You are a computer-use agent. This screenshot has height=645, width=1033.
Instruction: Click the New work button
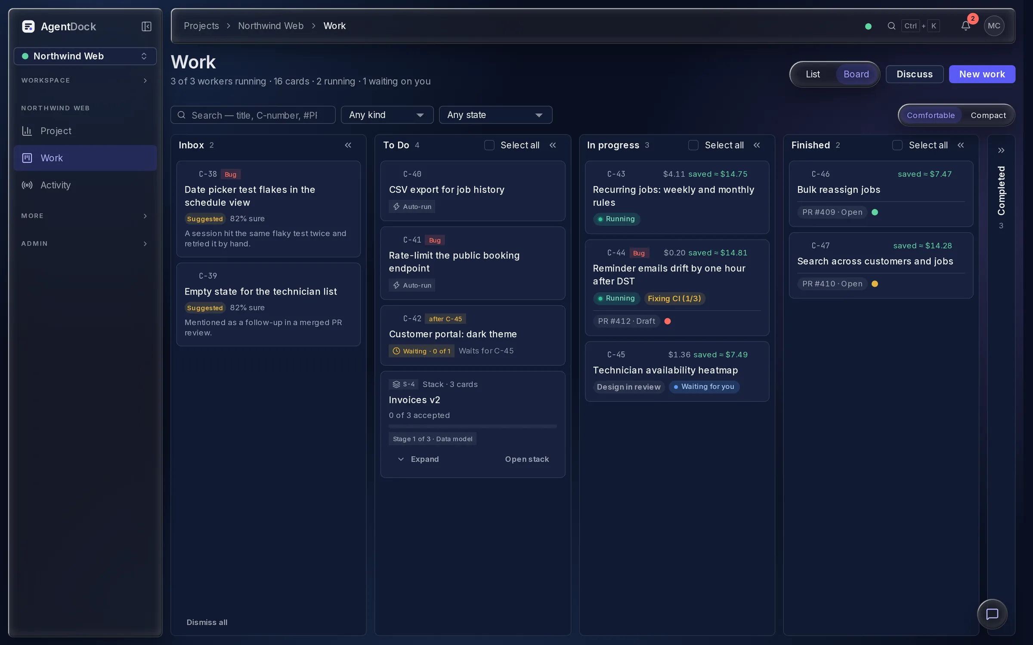click(x=982, y=74)
